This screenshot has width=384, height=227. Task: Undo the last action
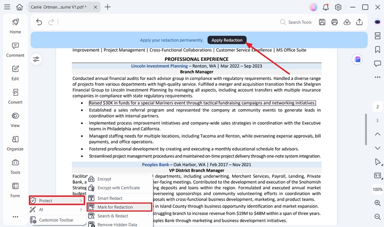click(x=39, y=22)
